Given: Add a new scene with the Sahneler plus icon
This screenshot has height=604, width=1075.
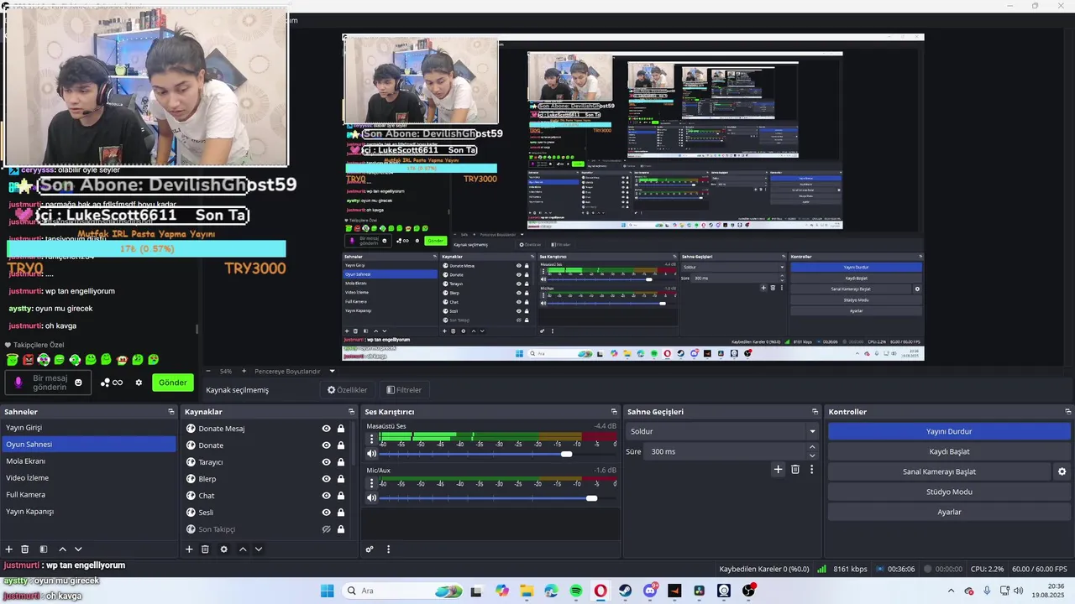Looking at the screenshot, I should click(9, 549).
